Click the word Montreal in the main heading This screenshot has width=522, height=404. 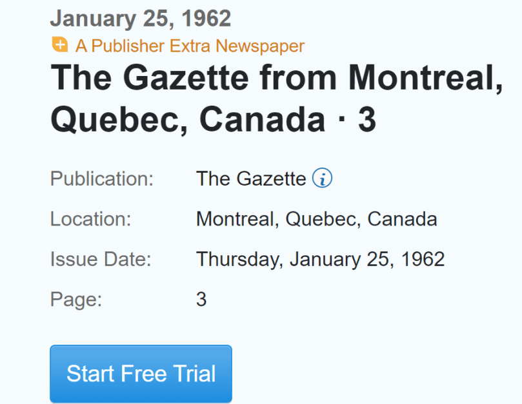(425, 78)
